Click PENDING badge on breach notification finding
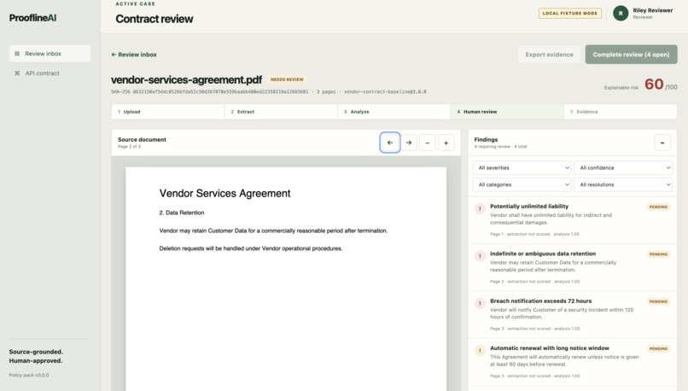This screenshot has width=688, height=391. click(x=658, y=301)
